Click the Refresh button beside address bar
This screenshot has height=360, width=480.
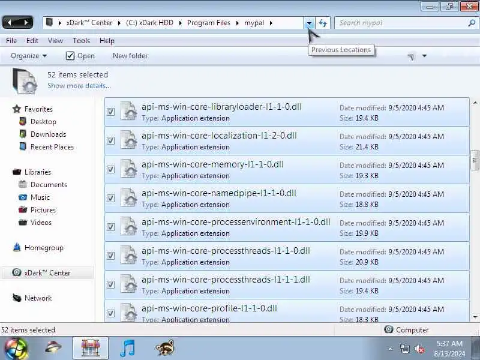click(323, 23)
